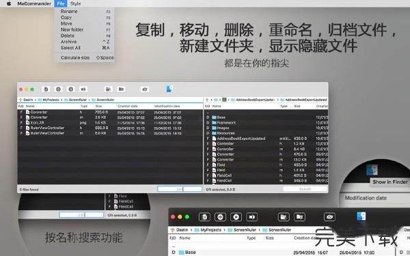Select the RulerViewController h file row
The image size is (410, 256).
pos(110,128)
